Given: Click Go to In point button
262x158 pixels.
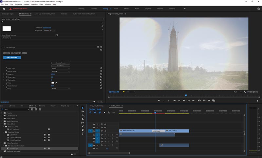Looking at the screenshot, I should (x=175, y=101).
